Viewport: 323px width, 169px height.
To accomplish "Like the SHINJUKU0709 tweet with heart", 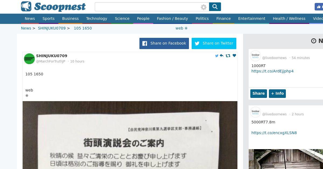I will pos(234,56).
